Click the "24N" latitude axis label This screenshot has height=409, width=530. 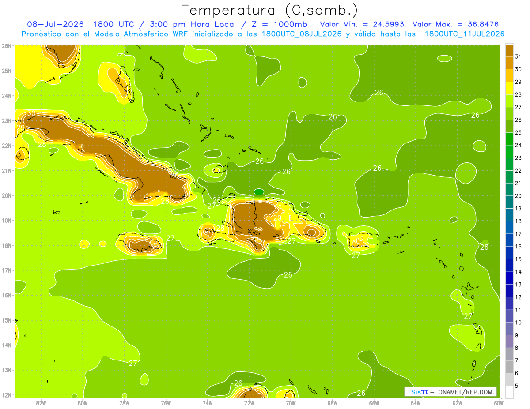pyautogui.click(x=6, y=96)
